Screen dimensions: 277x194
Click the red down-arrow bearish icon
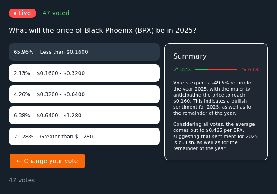click(x=244, y=69)
